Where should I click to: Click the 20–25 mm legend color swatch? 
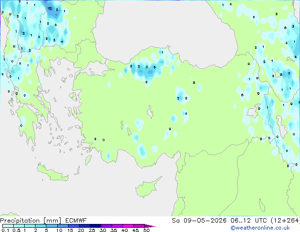[x=85, y=226]
